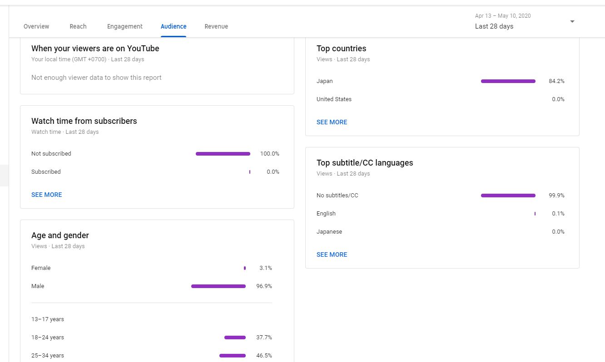Click the Male 96.9% bar

(x=218, y=286)
